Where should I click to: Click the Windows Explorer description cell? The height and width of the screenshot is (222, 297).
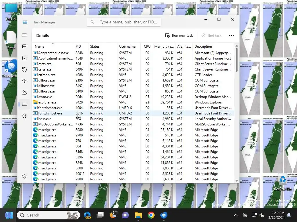coord(208,102)
